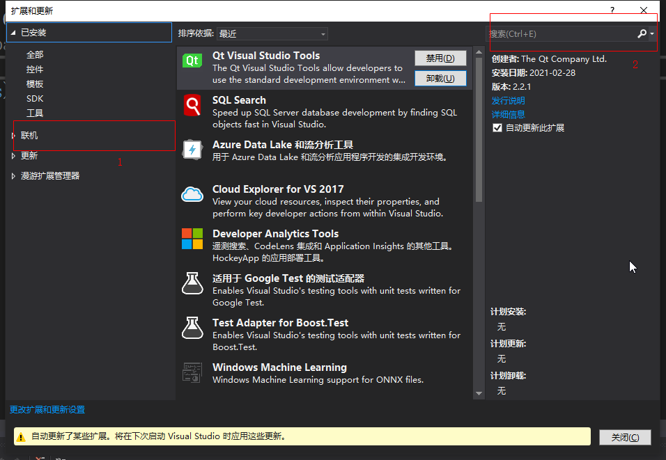The width and height of the screenshot is (666, 460).
Task: Select Test Adapter for Boost.Test entry
Action: tap(325, 335)
